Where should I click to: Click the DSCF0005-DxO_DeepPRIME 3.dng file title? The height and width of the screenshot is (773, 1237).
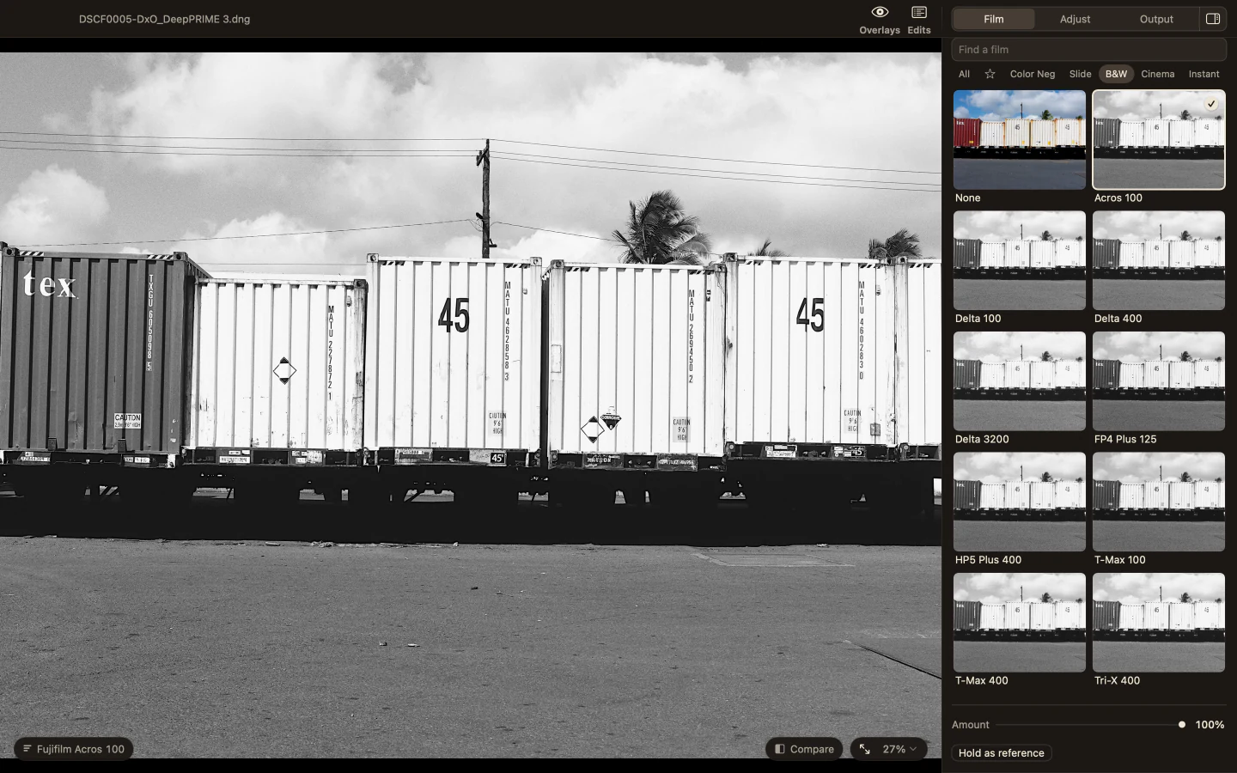pyautogui.click(x=165, y=19)
